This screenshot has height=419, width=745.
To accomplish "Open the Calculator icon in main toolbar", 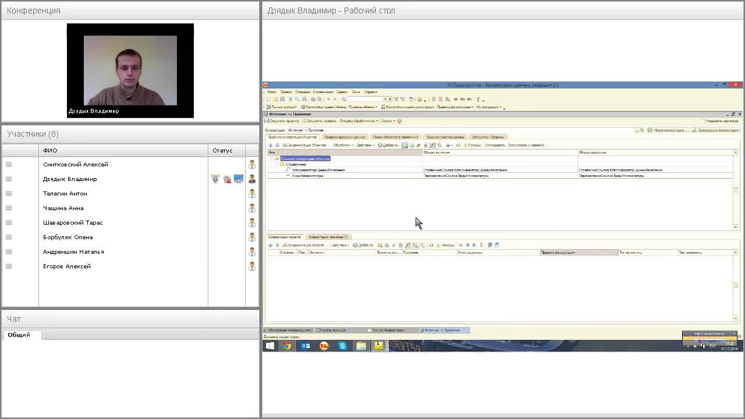I will coord(434,99).
